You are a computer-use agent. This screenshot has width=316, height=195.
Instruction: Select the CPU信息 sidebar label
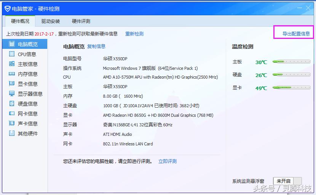click(x=27, y=54)
